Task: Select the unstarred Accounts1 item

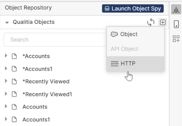Action: coord(36,120)
